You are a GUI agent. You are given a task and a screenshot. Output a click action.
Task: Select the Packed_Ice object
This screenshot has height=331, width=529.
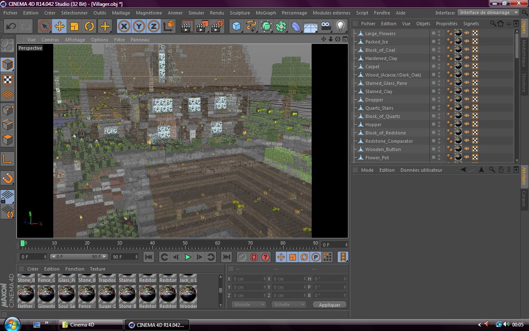(x=376, y=42)
